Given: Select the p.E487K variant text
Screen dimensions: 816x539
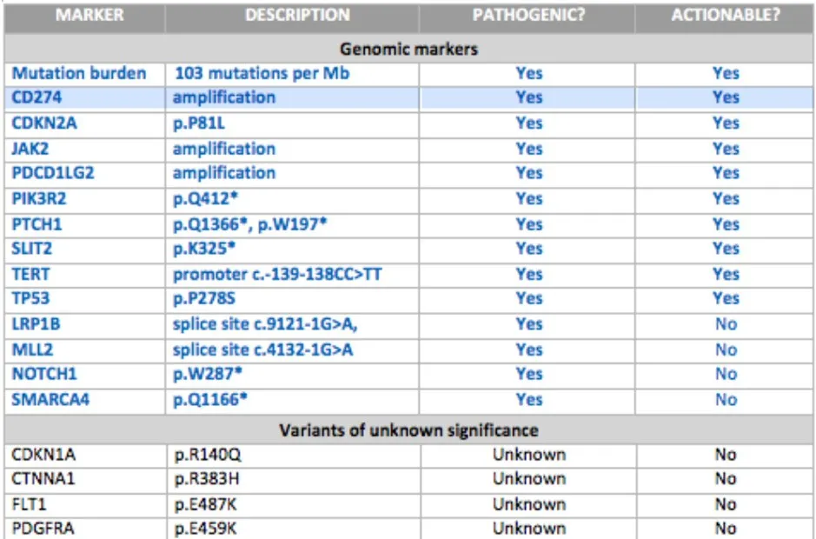Looking at the screenshot, I should [206, 504].
